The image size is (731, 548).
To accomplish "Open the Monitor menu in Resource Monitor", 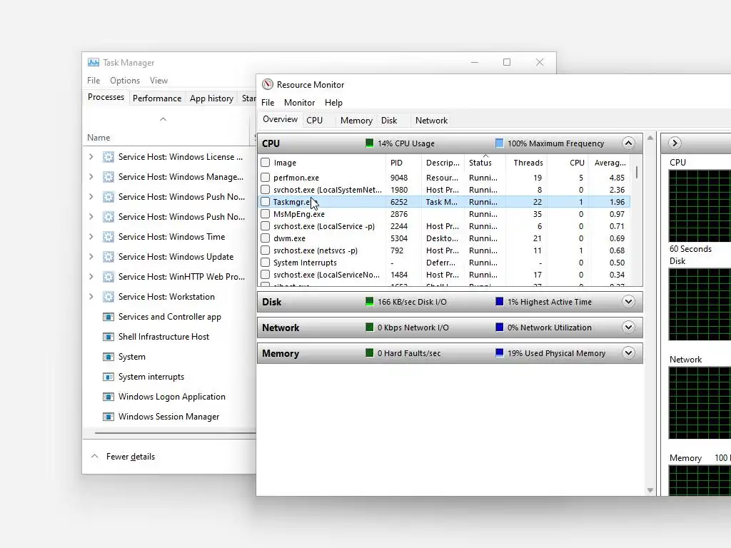I will (x=299, y=103).
